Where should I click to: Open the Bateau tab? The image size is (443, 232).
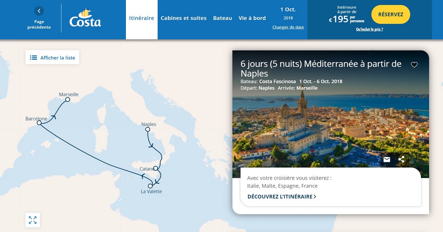[x=223, y=18]
